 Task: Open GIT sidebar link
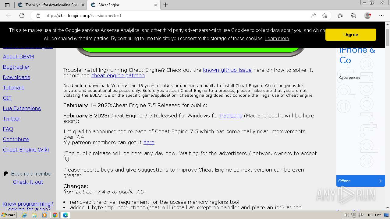pyautogui.click(x=7, y=98)
